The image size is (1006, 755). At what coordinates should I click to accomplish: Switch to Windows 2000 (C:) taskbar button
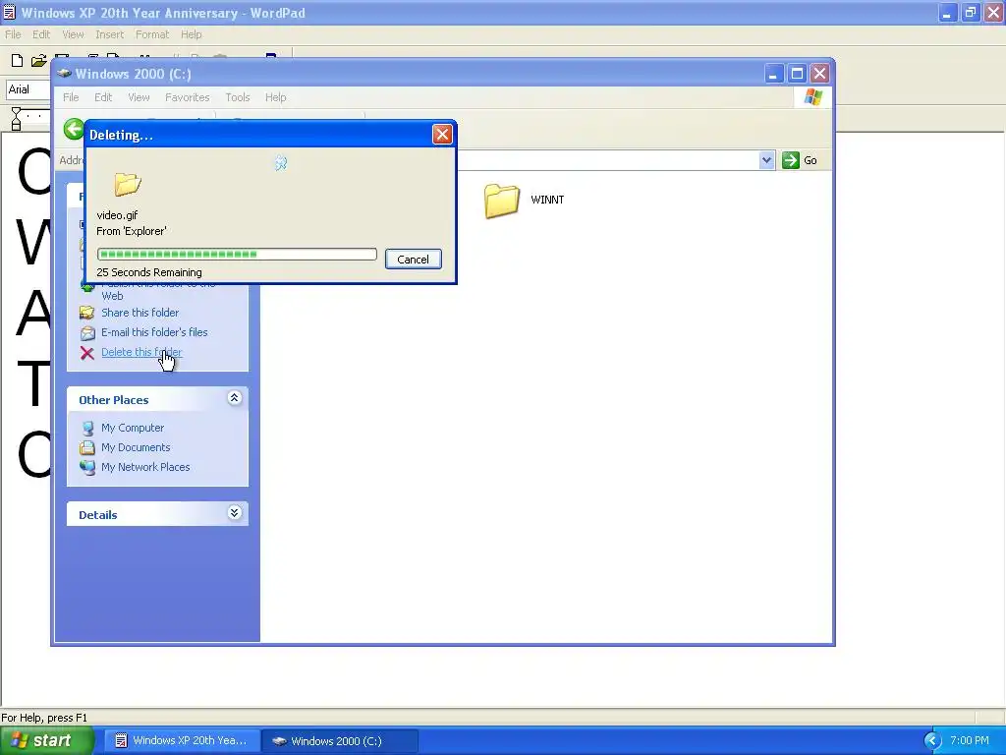(339, 741)
